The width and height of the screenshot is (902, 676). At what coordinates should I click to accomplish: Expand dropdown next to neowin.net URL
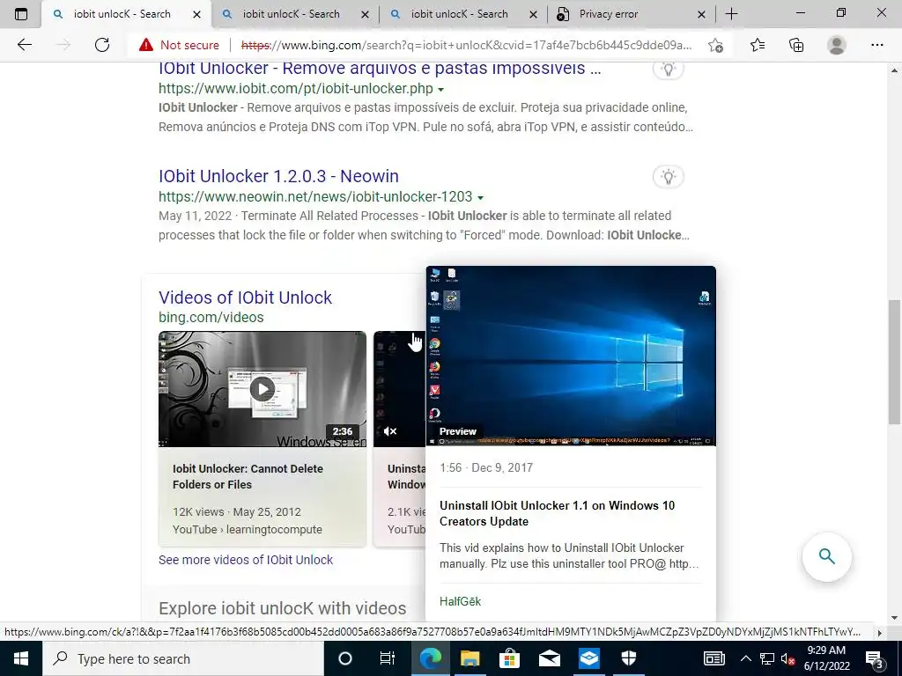[x=480, y=197]
